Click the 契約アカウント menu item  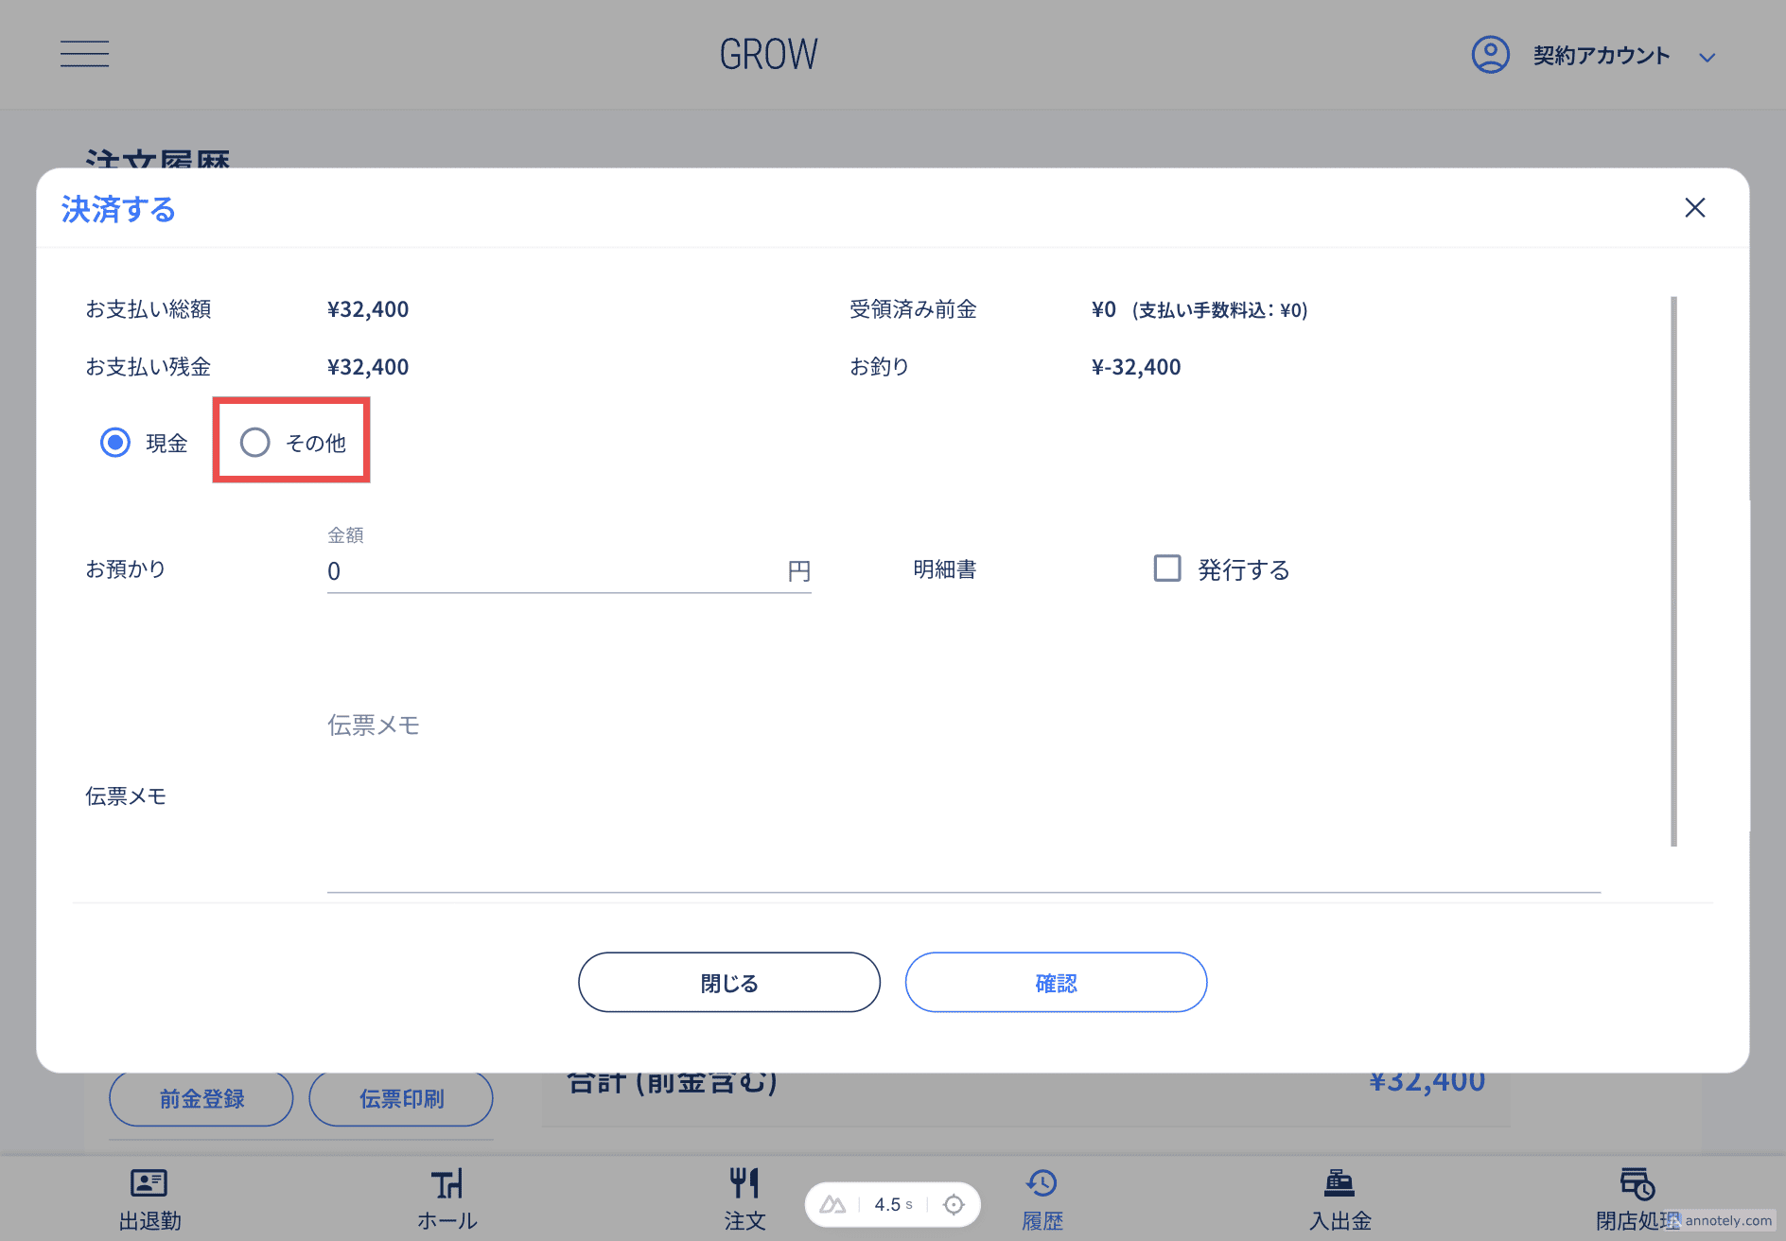1601,55
